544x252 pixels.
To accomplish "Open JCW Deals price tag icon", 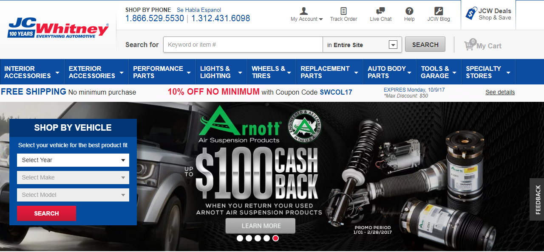I will point(471,13).
